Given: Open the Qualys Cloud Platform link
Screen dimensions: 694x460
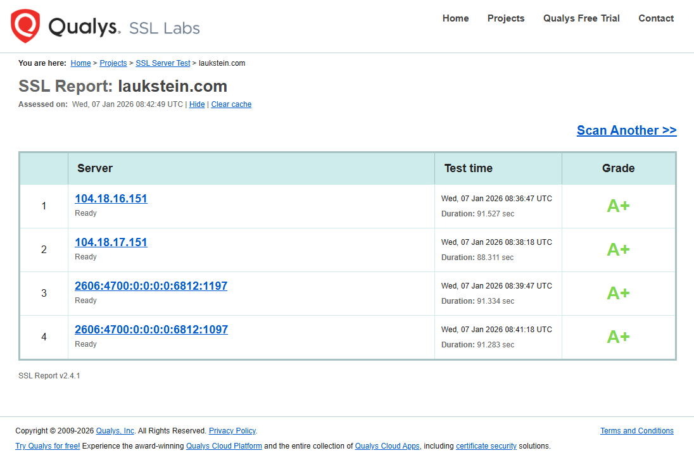Looking at the screenshot, I should pos(224,446).
